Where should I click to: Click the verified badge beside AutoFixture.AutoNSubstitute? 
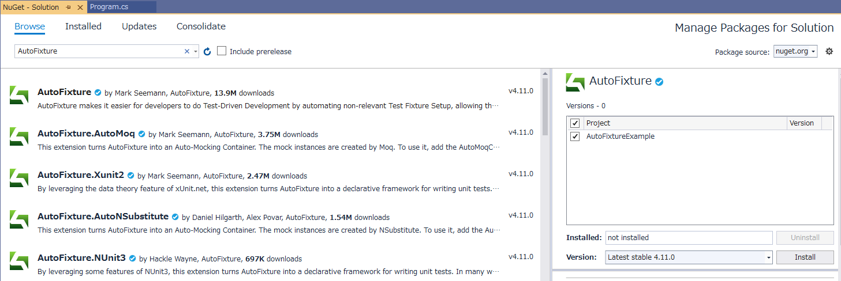point(175,217)
